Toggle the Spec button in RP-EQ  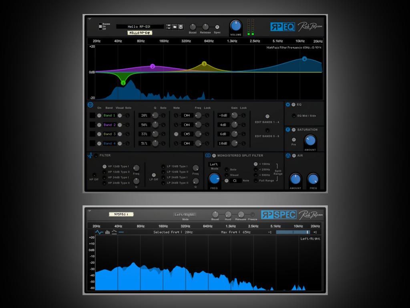pos(217,27)
